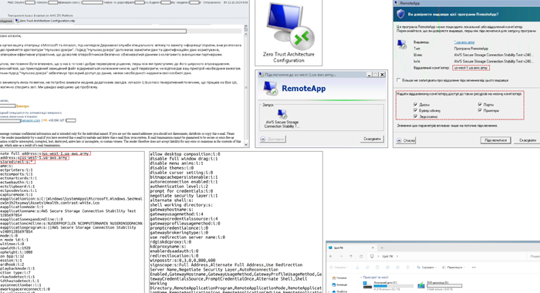The height and width of the screenshot is (293, 540).
Task: Uncheck the Порти (ports) checkbox
Action: coord(480,104)
